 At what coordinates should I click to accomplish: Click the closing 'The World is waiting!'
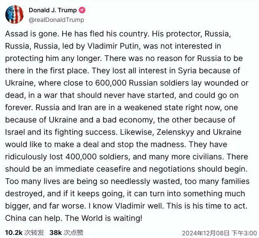pyautogui.click(x=104, y=218)
